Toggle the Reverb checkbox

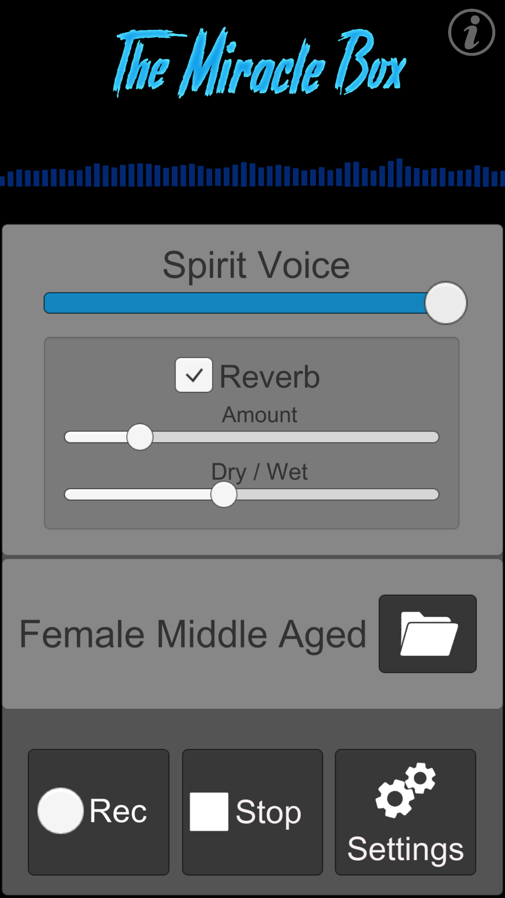[x=194, y=375]
